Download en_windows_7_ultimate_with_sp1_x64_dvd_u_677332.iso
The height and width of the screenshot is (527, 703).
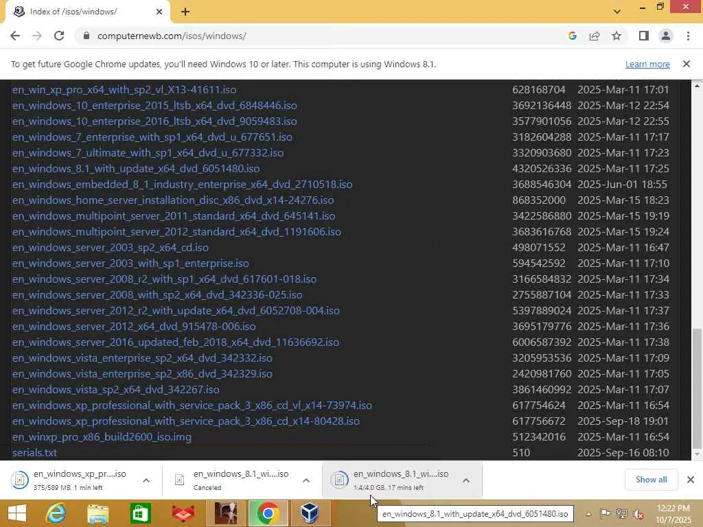coord(148,153)
